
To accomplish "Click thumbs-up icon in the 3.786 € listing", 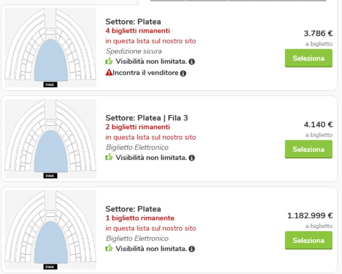I will [109, 61].
